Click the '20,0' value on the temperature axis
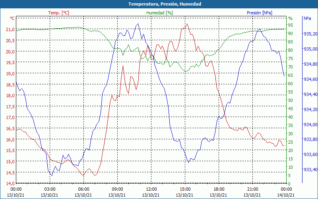This screenshot has width=318, height=199. tap(10, 52)
